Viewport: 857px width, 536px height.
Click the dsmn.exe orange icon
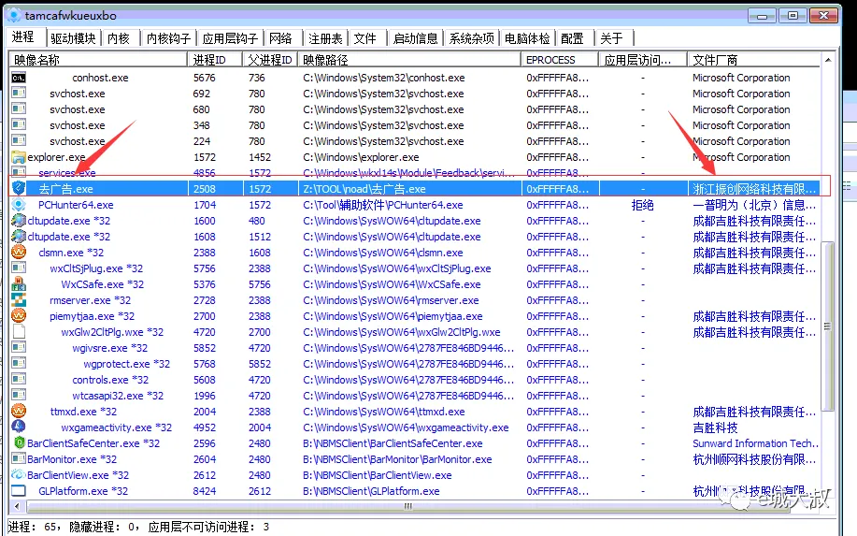tap(19, 253)
